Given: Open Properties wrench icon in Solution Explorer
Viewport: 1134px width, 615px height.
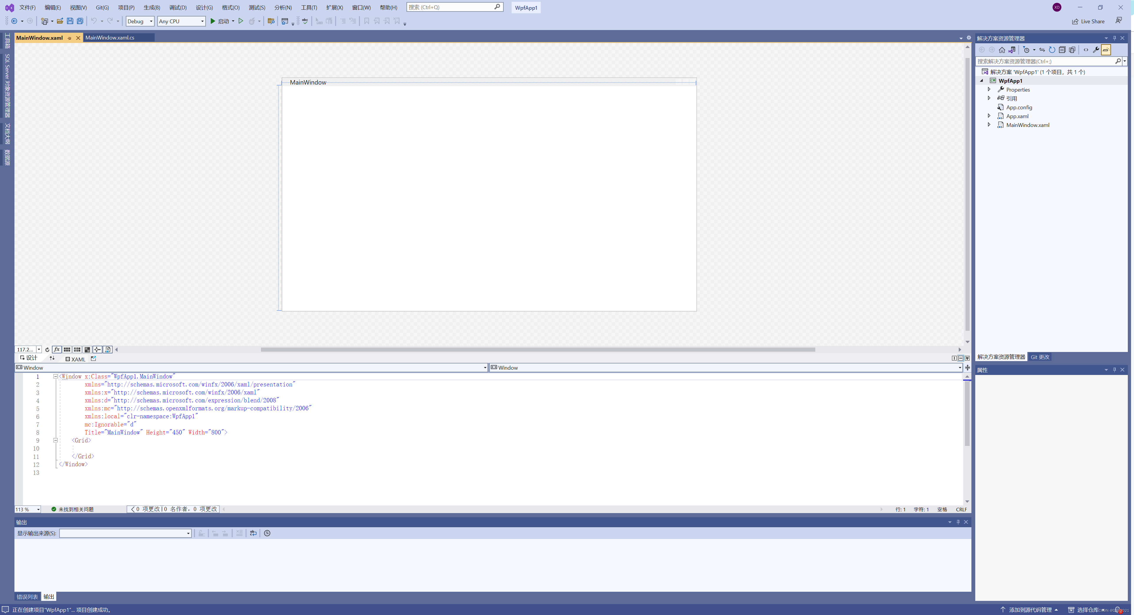Looking at the screenshot, I should 1096,50.
